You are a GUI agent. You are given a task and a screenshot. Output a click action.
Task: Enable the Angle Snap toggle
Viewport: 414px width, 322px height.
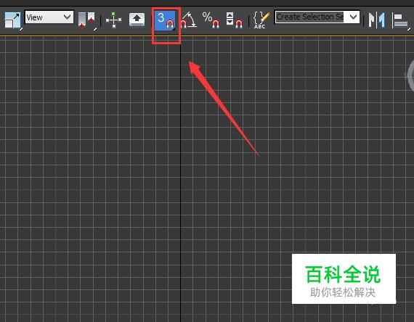[x=189, y=20]
